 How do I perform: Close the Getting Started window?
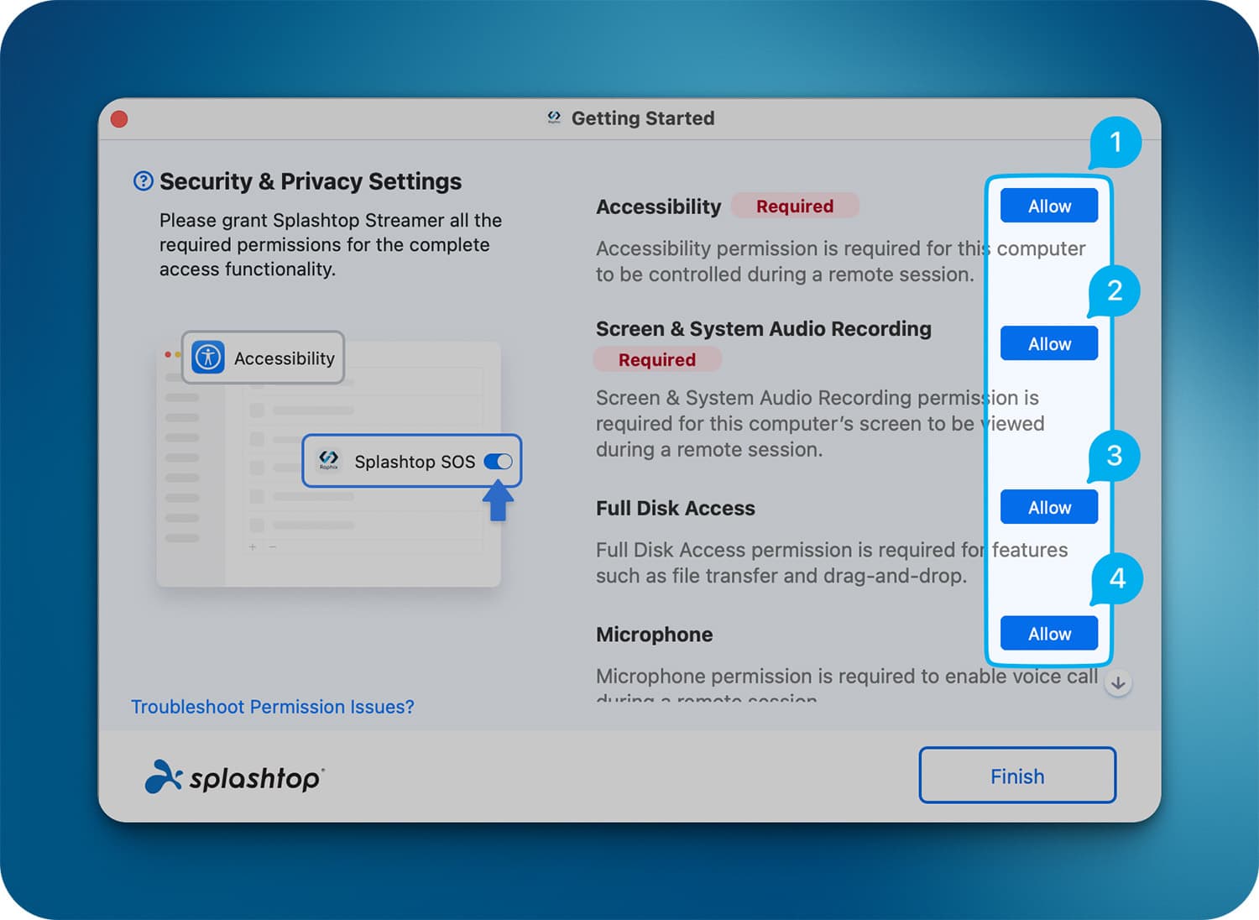pyautogui.click(x=119, y=119)
